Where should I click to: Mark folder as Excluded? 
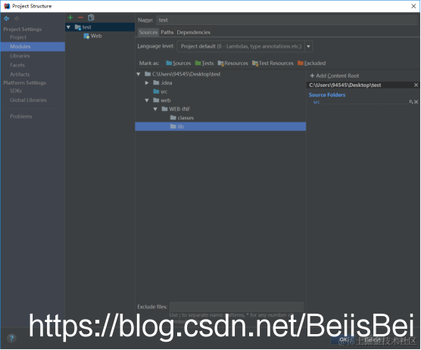click(x=311, y=63)
